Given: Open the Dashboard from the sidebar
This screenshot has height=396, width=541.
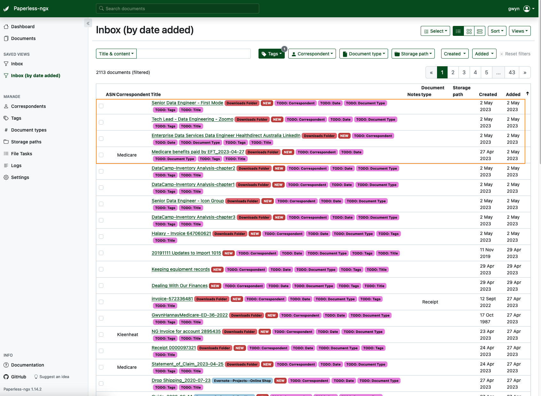Looking at the screenshot, I should pyautogui.click(x=23, y=27).
